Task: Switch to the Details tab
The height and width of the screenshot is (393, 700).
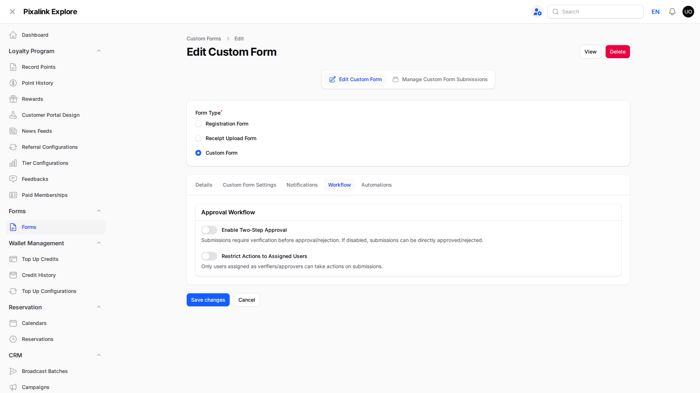Action: [x=204, y=185]
